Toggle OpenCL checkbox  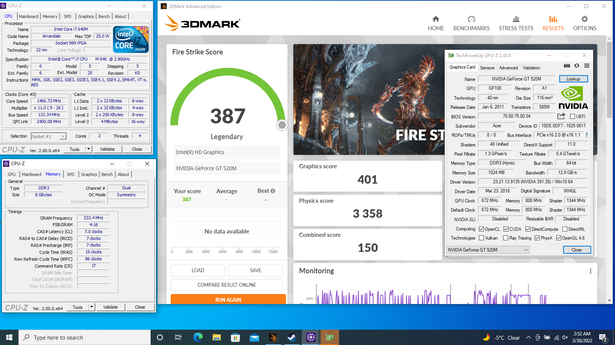(x=481, y=229)
